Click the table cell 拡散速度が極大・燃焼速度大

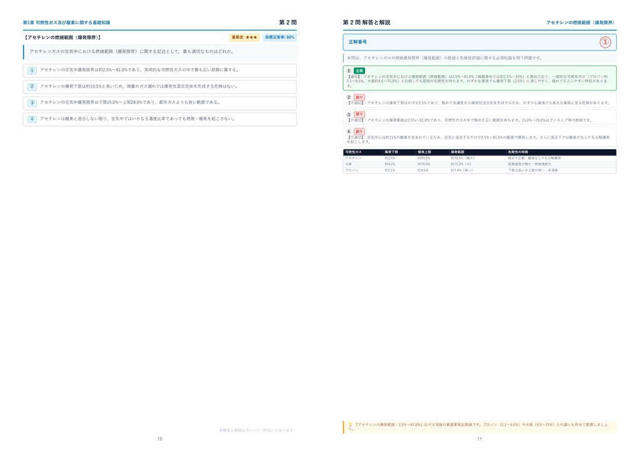pos(529,164)
